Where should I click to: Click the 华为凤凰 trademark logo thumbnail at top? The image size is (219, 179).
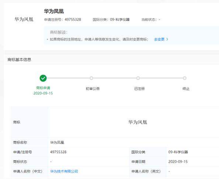[24, 19]
